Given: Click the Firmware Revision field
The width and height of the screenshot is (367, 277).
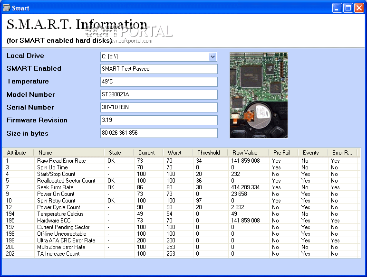Looking at the screenshot, I should coord(159,120).
